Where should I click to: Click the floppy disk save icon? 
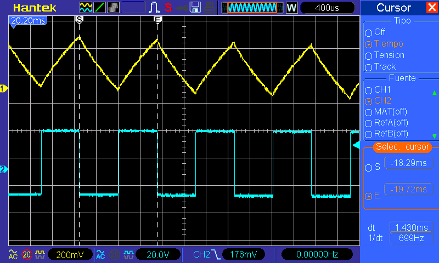[x=195, y=8]
